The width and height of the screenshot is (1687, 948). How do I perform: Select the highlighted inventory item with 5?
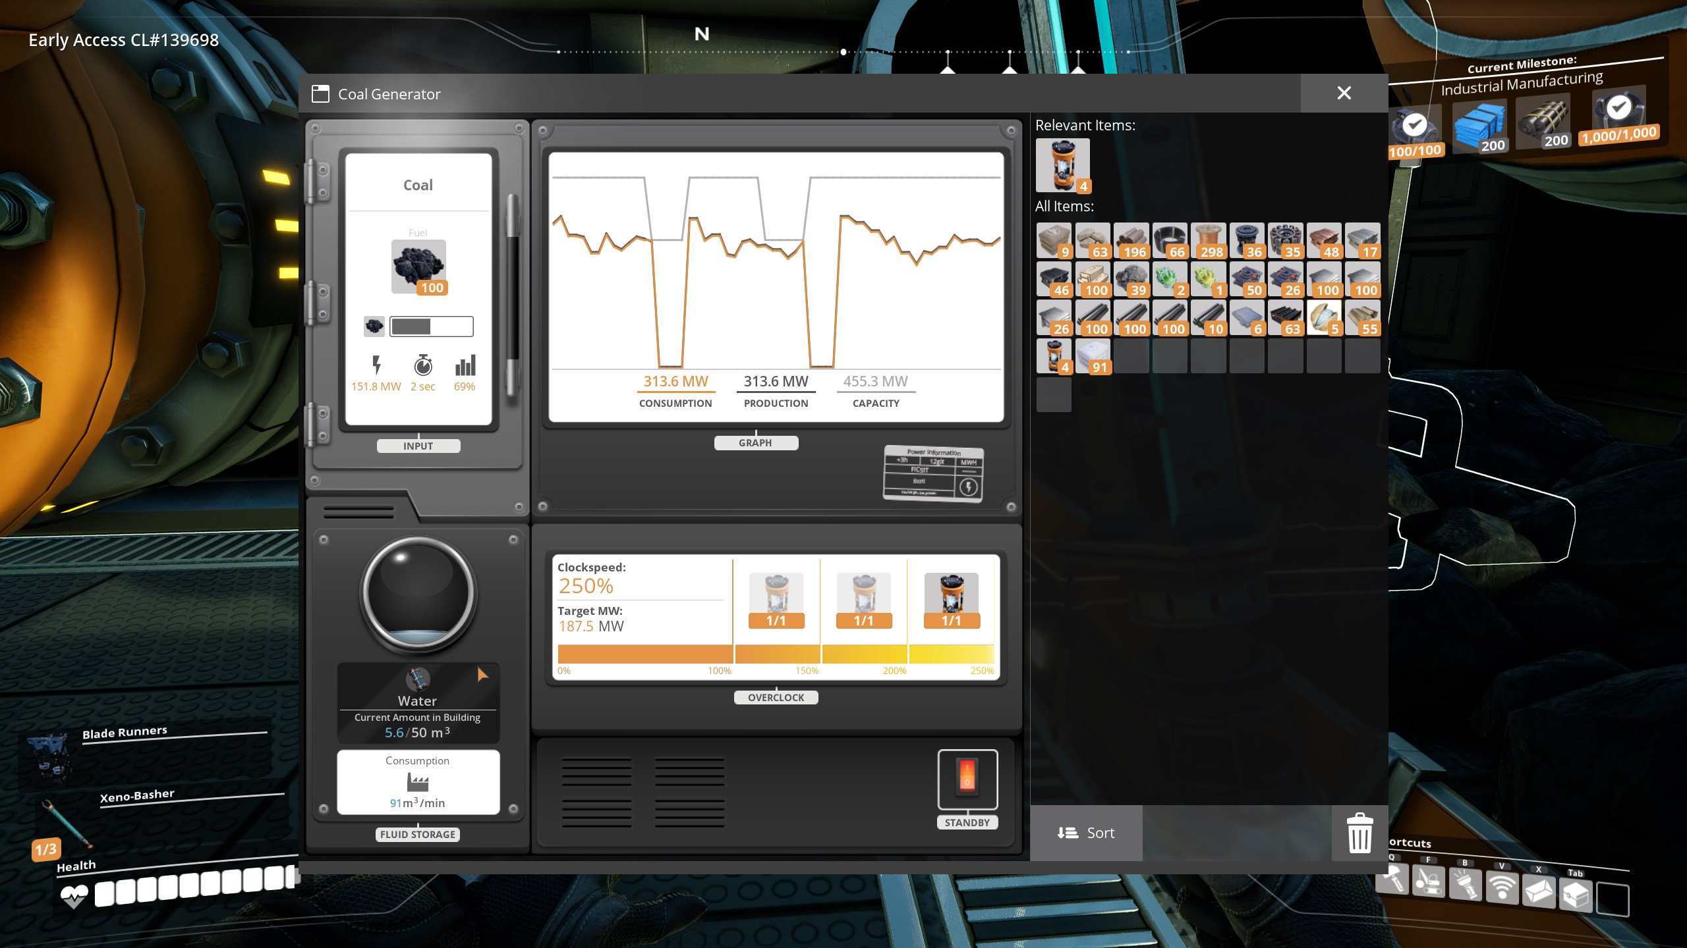(x=1324, y=318)
